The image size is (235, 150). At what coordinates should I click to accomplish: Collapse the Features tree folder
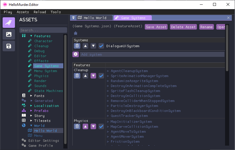click(x=31, y=36)
